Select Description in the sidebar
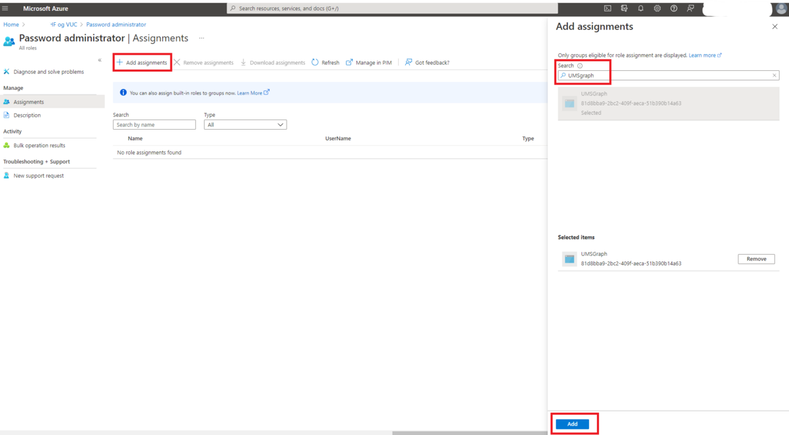The width and height of the screenshot is (789, 435). coord(27,116)
